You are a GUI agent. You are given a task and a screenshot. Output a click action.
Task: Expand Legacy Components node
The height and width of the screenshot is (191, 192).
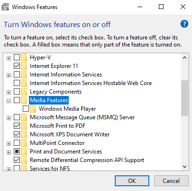9,92
